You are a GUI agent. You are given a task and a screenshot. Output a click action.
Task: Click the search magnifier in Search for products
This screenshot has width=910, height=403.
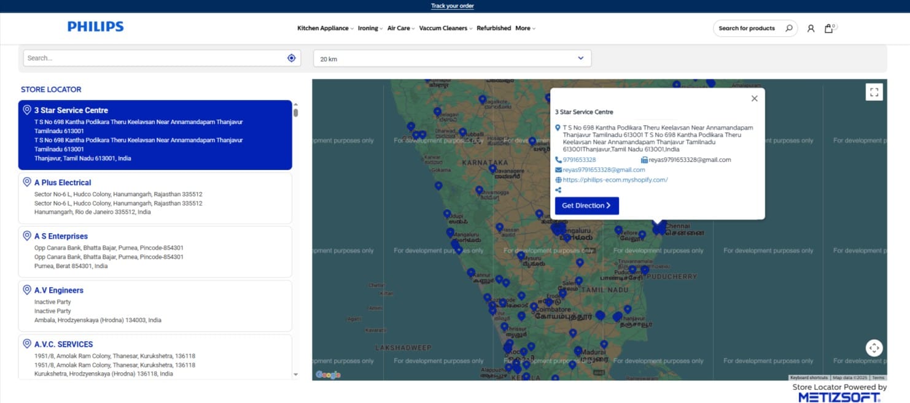(788, 28)
